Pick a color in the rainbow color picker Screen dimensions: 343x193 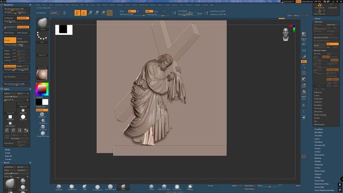click(x=42, y=89)
